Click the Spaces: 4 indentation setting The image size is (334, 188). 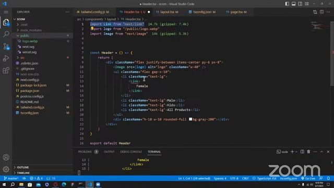pyautogui.click(x=220, y=178)
